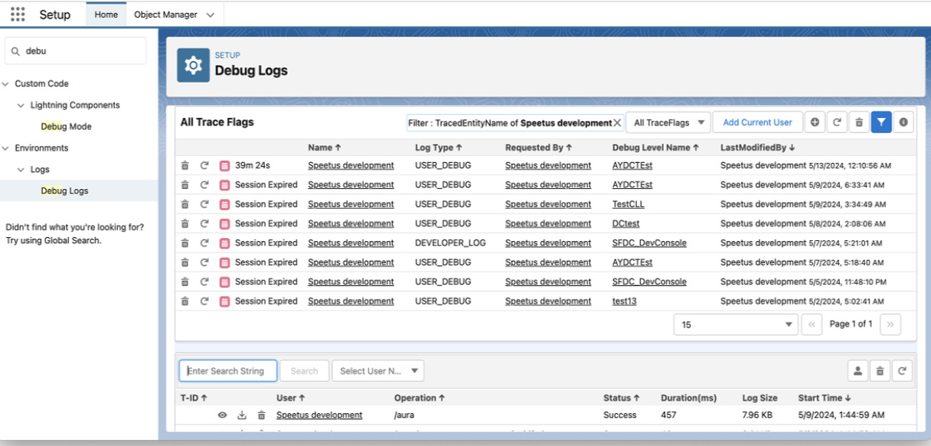
Task: Open the TestCLL debug level link
Action: pos(629,204)
